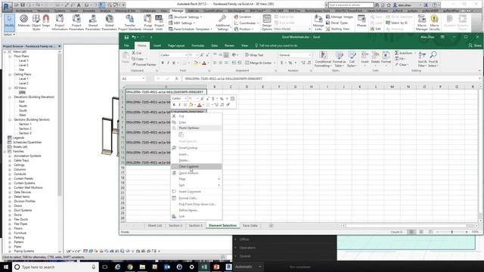Click Tell me what you want to do
484x272 pixels.
point(276,45)
